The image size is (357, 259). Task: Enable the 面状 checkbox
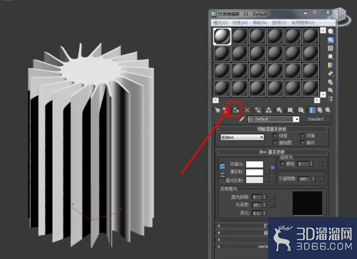pyautogui.click(x=302, y=143)
